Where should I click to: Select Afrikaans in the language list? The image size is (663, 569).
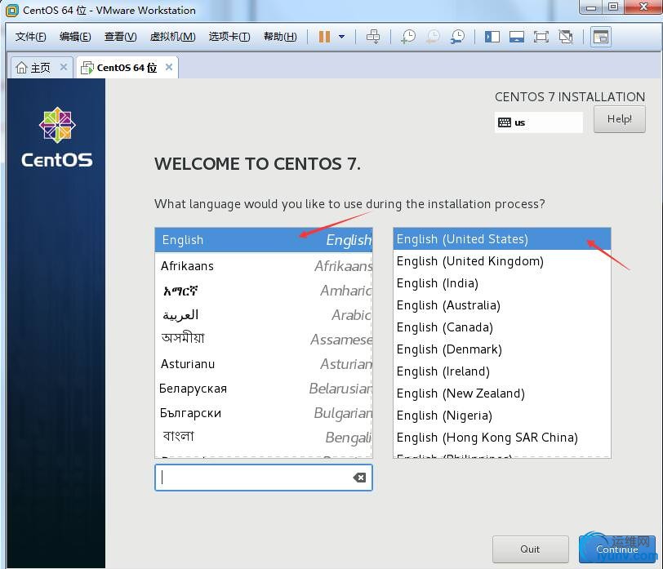tap(264, 266)
